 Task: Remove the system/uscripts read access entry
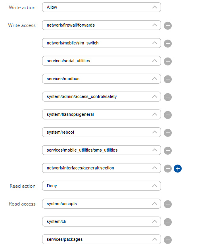(x=168, y=204)
